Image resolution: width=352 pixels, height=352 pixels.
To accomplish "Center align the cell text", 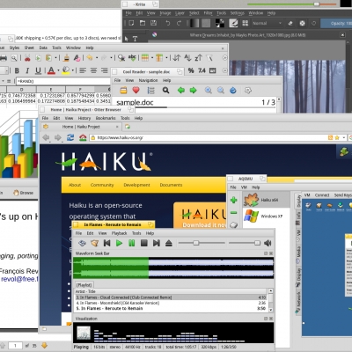I will click(93, 70).
